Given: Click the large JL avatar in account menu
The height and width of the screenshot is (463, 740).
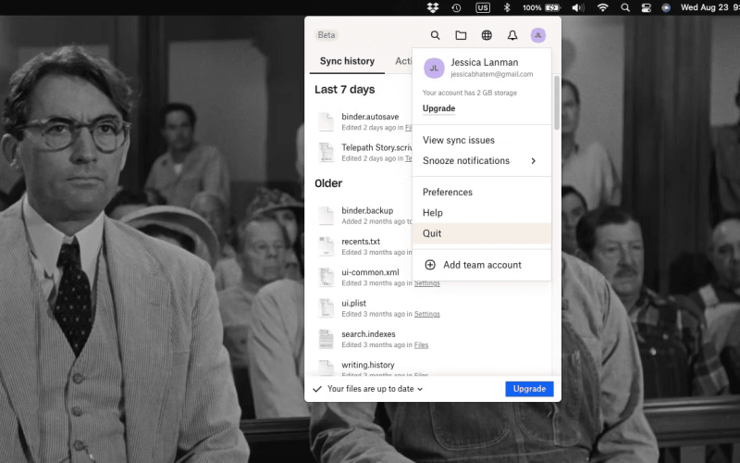Looking at the screenshot, I should [434, 68].
